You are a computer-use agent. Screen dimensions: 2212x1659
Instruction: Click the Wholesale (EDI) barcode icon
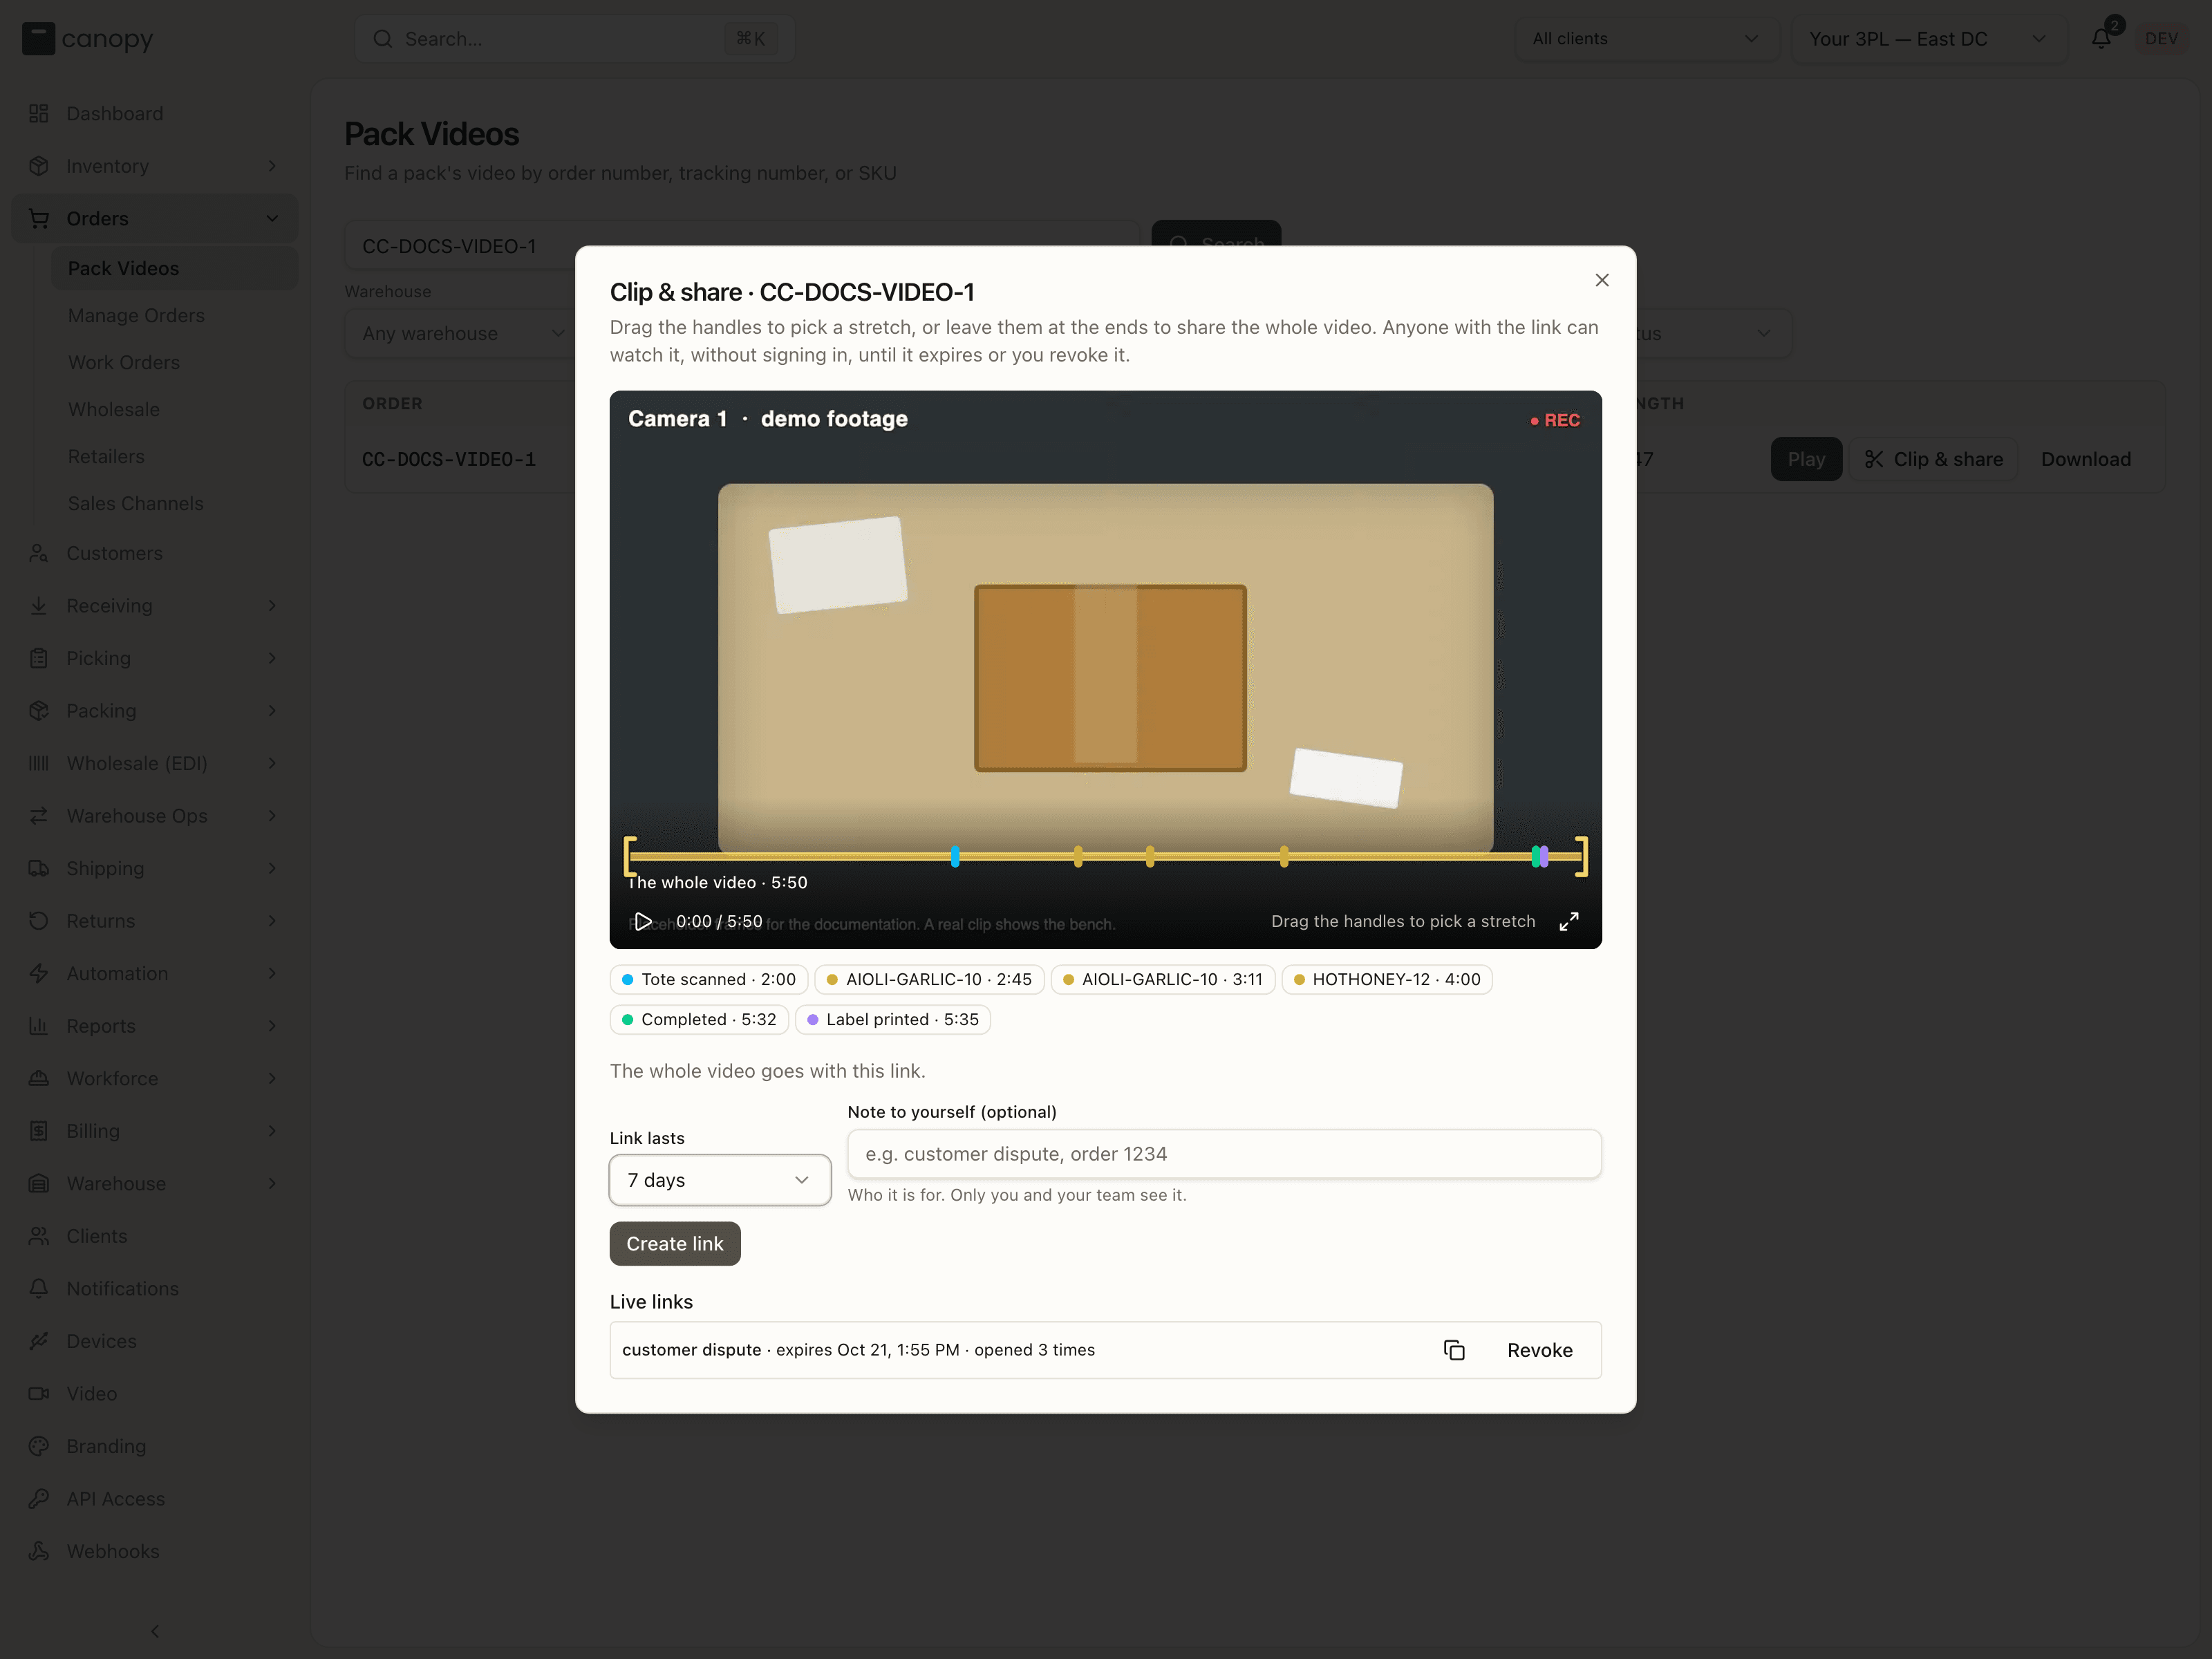point(39,763)
